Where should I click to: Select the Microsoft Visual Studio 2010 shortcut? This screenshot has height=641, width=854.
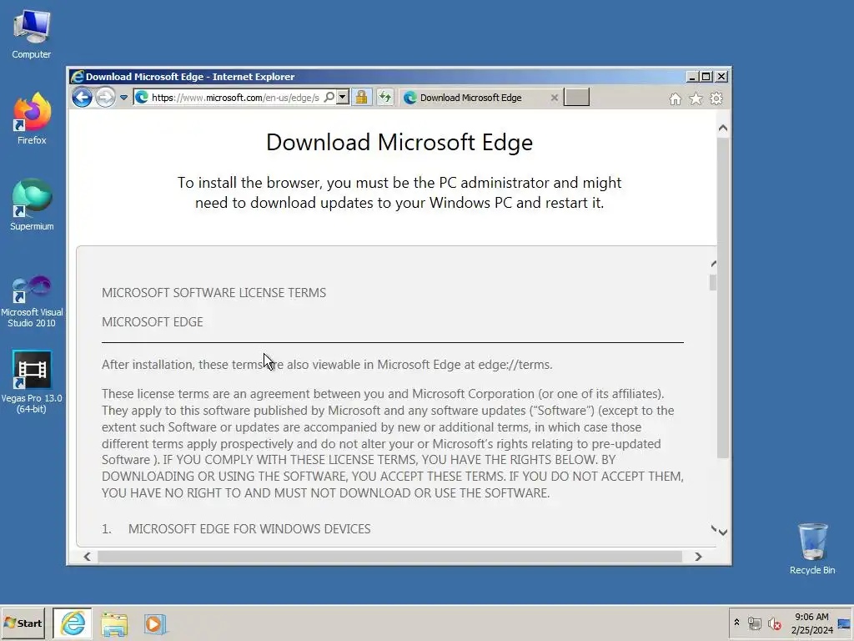click(x=32, y=300)
